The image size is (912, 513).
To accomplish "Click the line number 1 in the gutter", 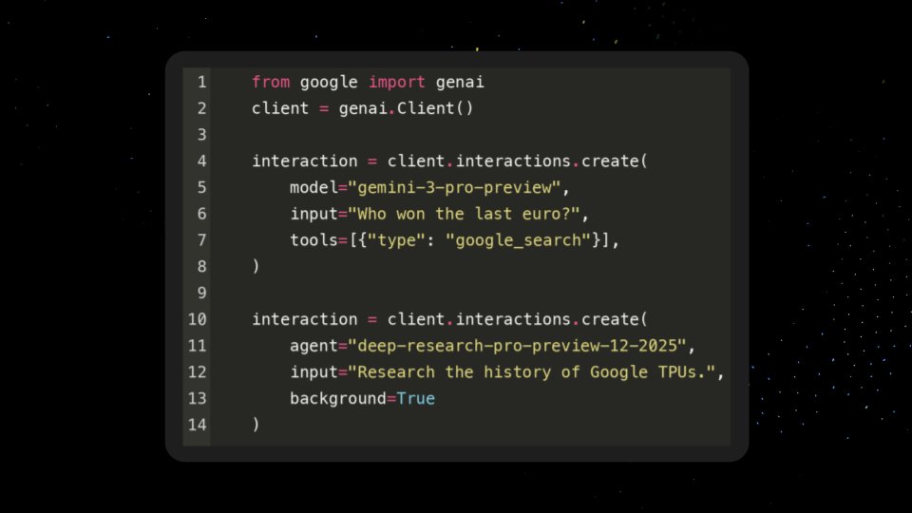I will (201, 82).
